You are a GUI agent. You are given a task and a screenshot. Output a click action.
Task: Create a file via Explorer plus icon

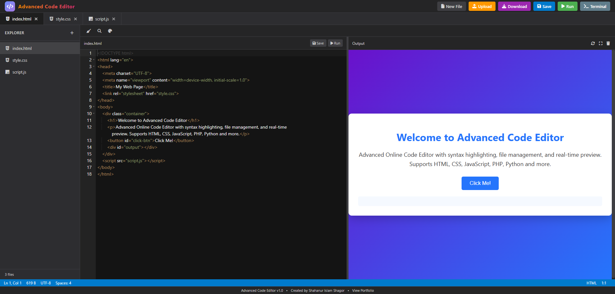point(72,33)
